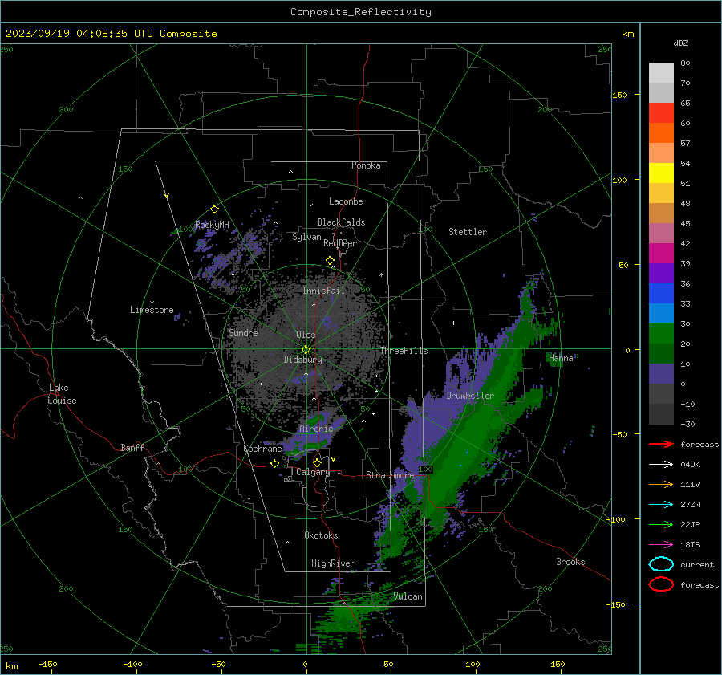Viewport: 722px width, 675px height.
Task: Click the Limestone label
Action: pyautogui.click(x=152, y=310)
